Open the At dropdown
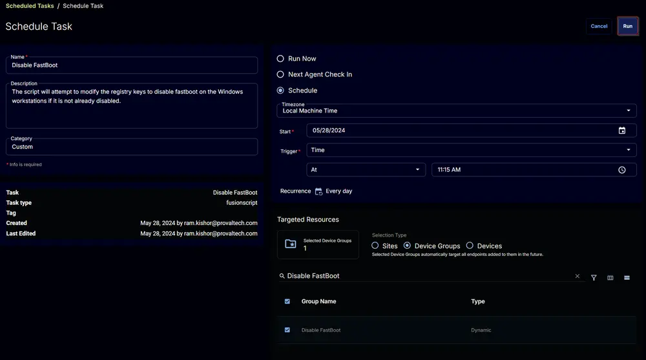The image size is (646, 360). coord(366,170)
